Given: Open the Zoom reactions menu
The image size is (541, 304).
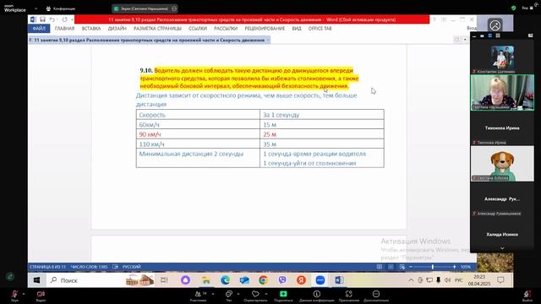Looking at the screenshot, I should tap(255, 296).
